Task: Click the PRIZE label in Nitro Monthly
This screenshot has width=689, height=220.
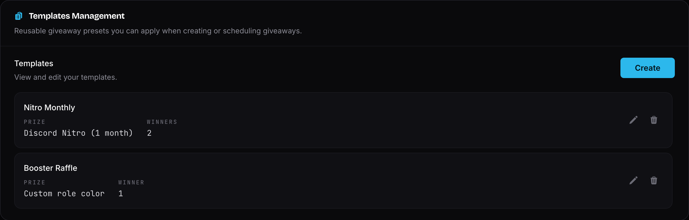Action: (35, 122)
